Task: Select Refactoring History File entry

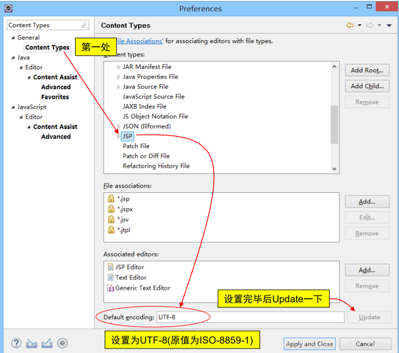Action: coord(156,166)
